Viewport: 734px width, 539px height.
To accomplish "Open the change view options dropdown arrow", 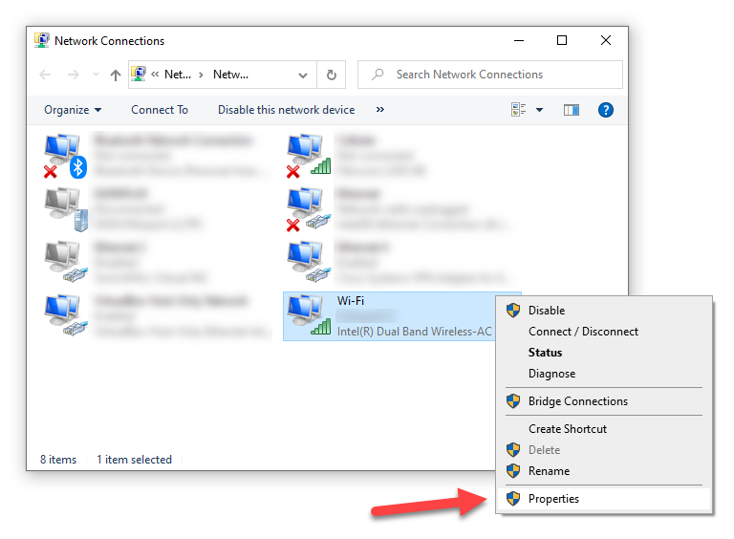I will (539, 110).
